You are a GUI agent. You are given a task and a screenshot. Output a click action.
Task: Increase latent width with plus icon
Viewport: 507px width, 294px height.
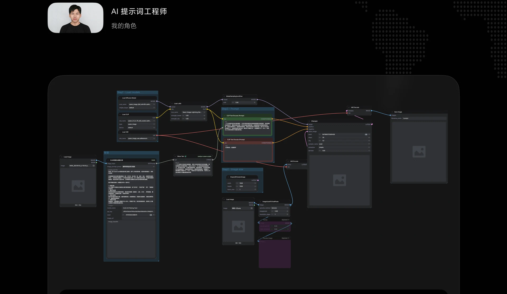(x=255, y=183)
